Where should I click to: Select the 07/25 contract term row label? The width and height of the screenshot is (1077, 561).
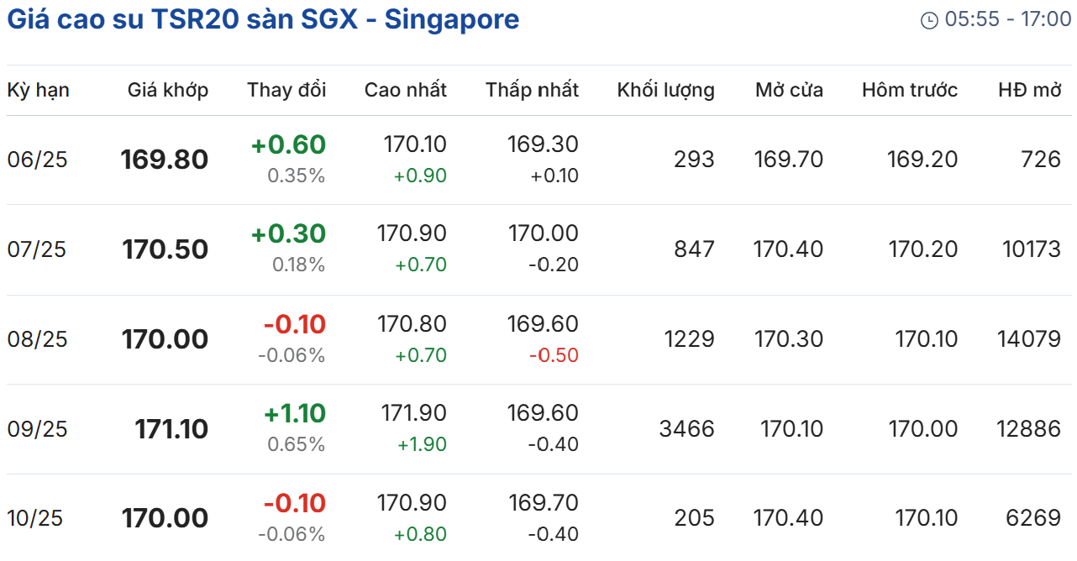(37, 249)
